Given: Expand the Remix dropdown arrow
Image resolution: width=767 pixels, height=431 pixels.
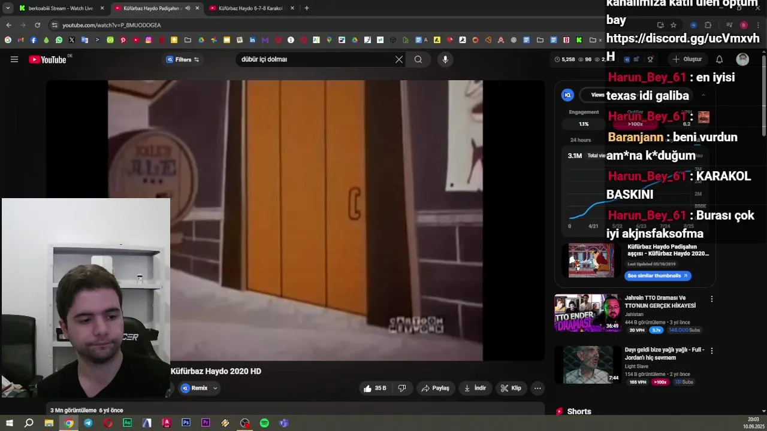Looking at the screenshot, I should tap(215, 388).
